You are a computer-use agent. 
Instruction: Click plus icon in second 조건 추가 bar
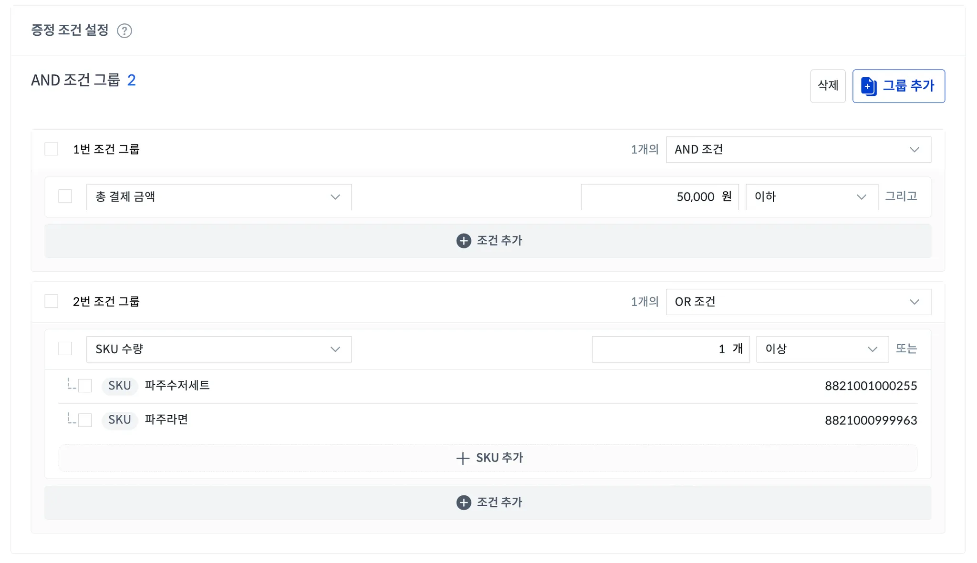463,502
